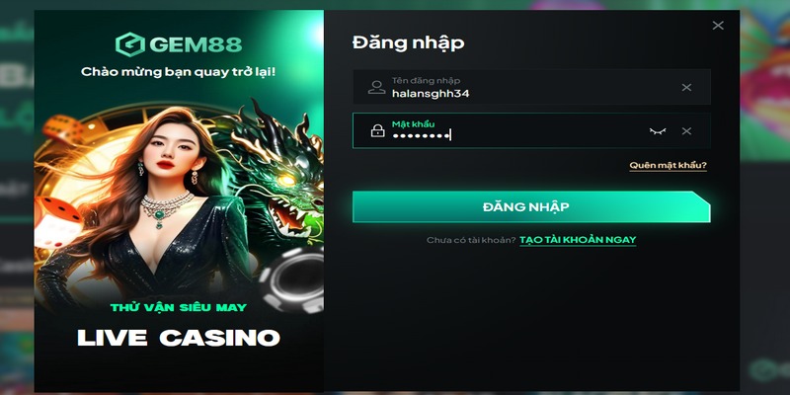Click the Chào mừng bạn quay trở lại text
Image resolution: width=790 pixels, height=395 pixels.
click(179, 72)
